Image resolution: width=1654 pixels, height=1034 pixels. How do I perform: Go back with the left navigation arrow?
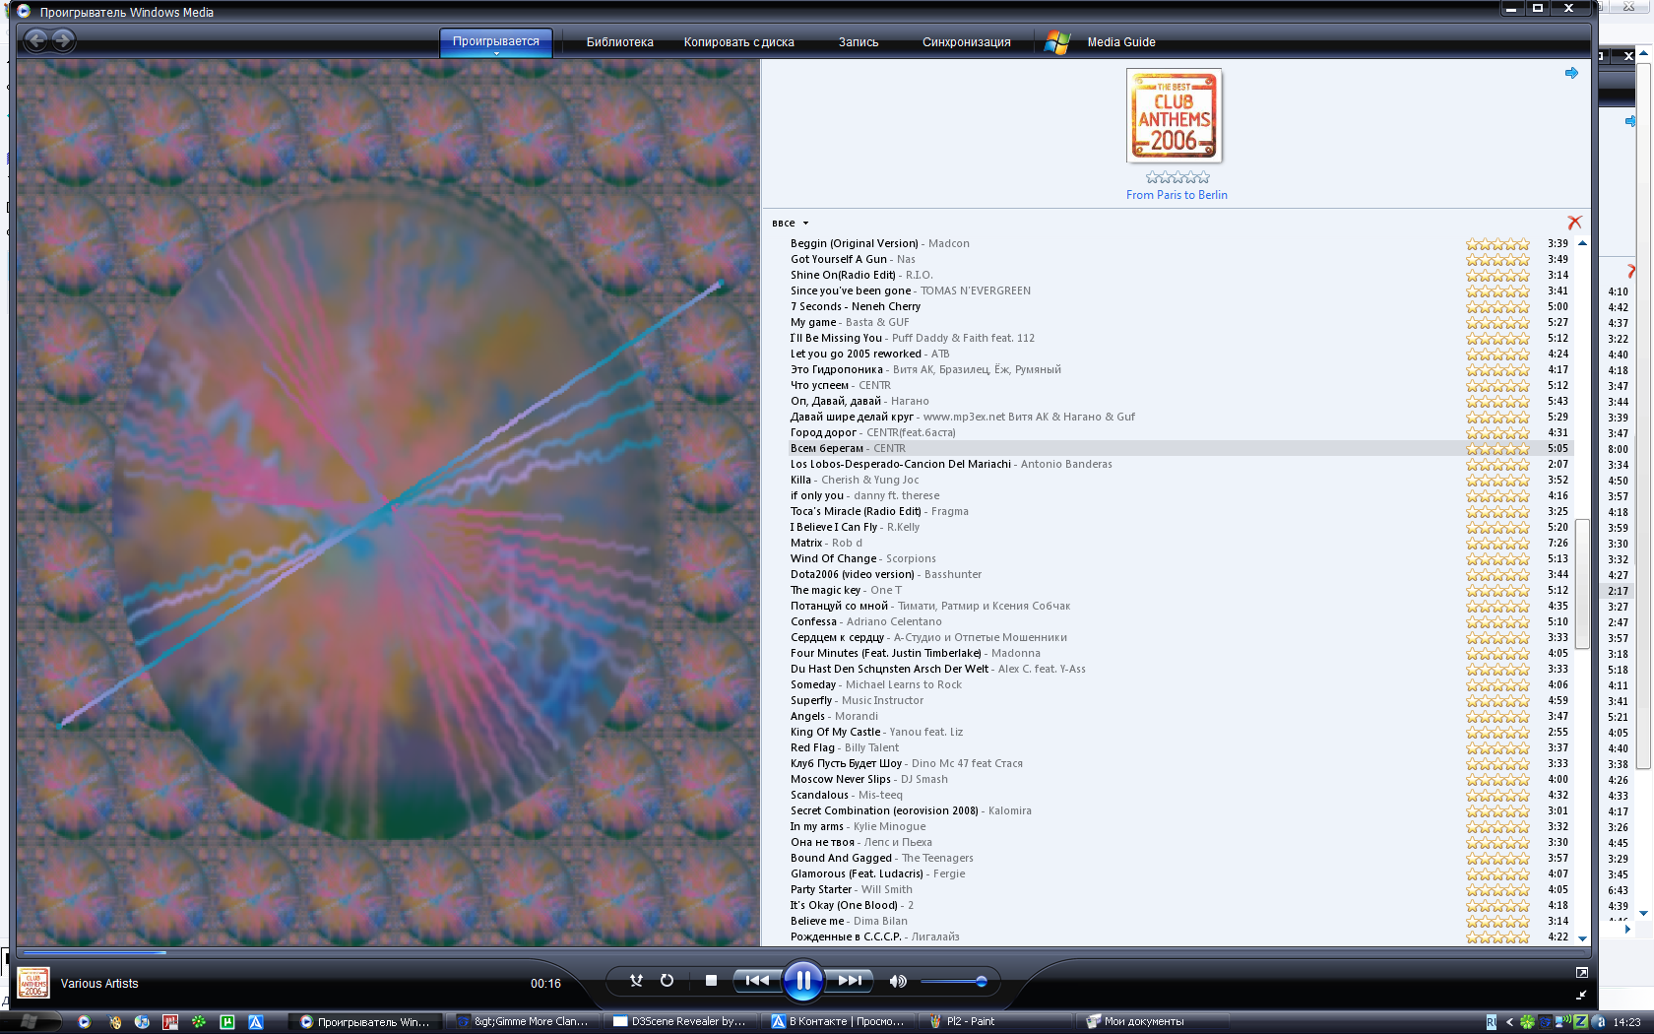[36, 40]
